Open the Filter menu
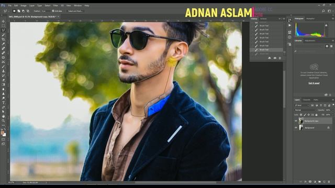Image resolution: width=335 pixels, height=188 pixels. click(55, 6)
